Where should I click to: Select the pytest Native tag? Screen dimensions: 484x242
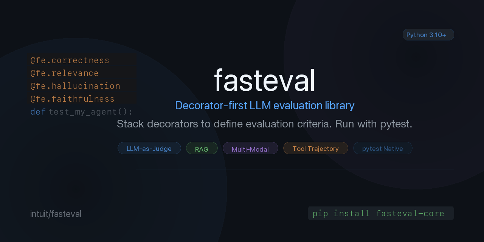[383, 149]
